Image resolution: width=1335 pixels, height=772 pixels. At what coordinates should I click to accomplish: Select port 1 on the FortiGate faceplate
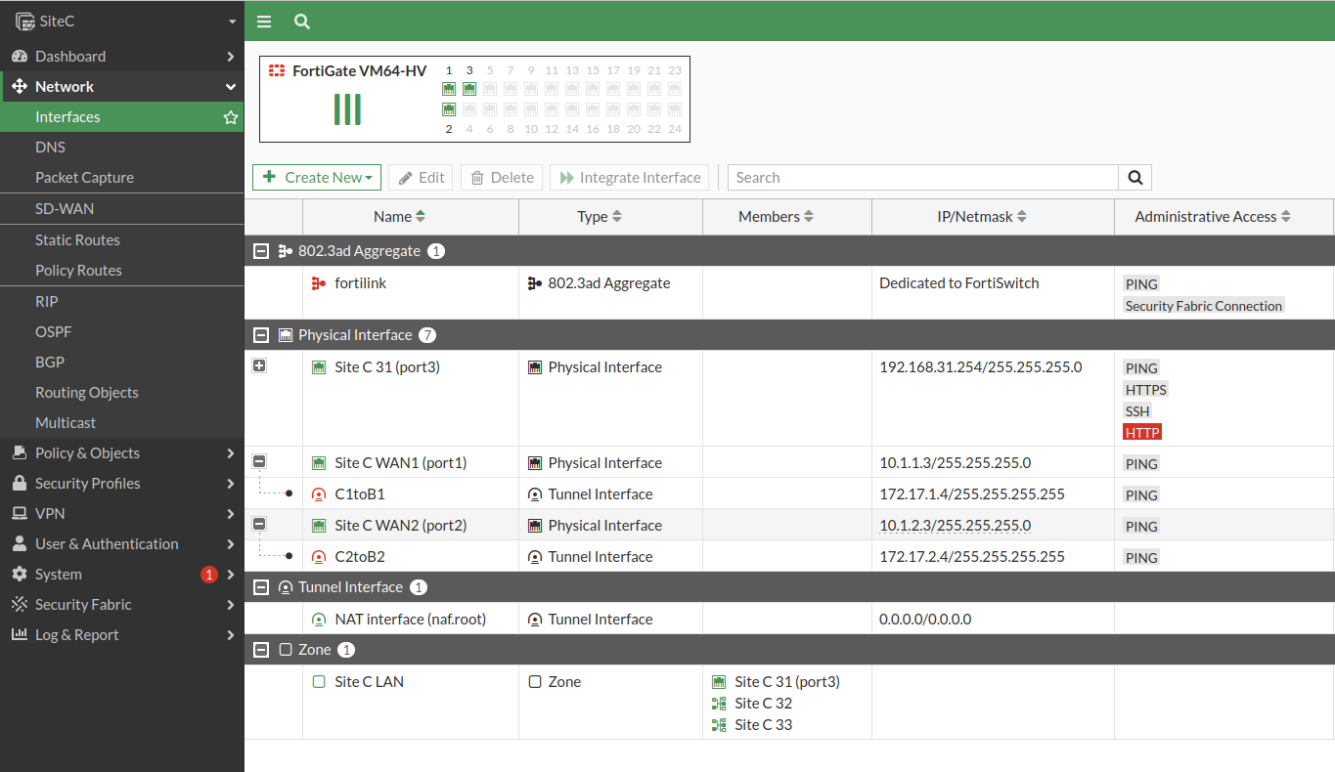[449, 89]
